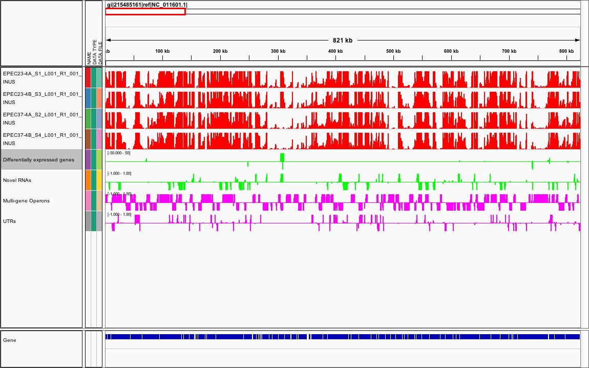This screenshot has width=589, height=368.
Task: Click the tall green peak in Differentially expressed genes
Action: (x=283, y=157)
